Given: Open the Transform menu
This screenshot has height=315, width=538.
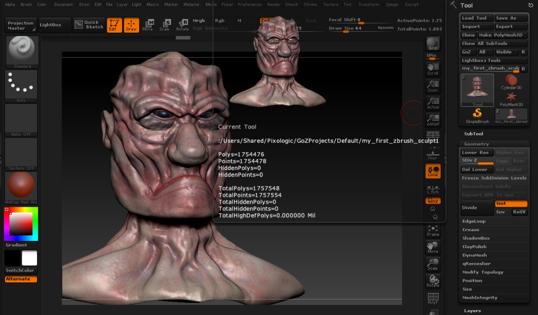Looking at the screenshot, I should [369, 4].
